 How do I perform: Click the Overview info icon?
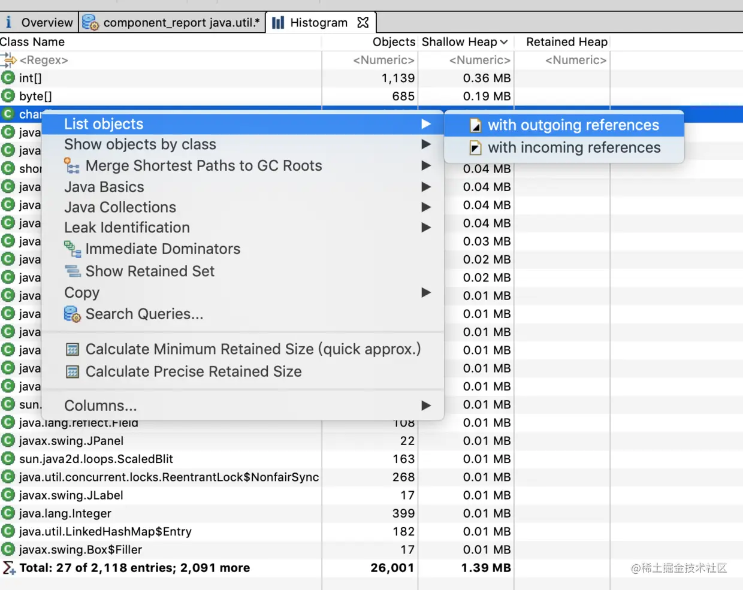[x=8, y=23]
